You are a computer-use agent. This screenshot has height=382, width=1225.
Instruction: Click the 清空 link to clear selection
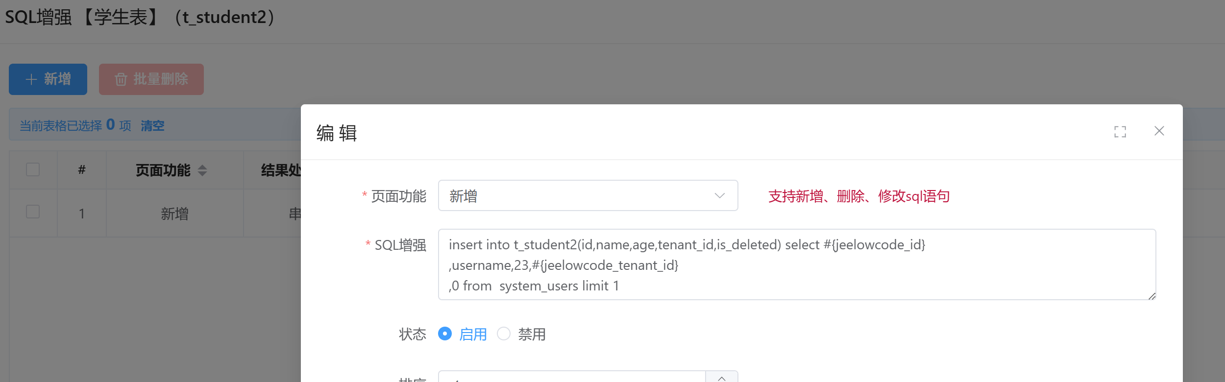click(152, 126)
